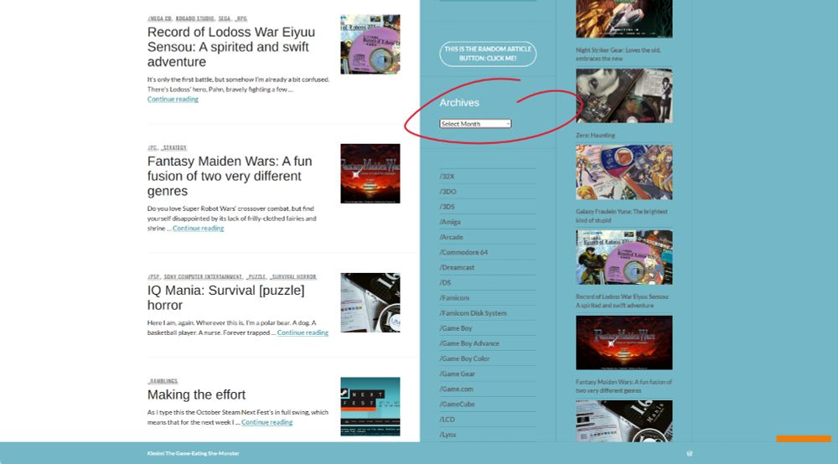This screenshot has height=464, width=838.
Task: Open the Fantasy Maiden Wars sidebar link
Action: [623, 387]
